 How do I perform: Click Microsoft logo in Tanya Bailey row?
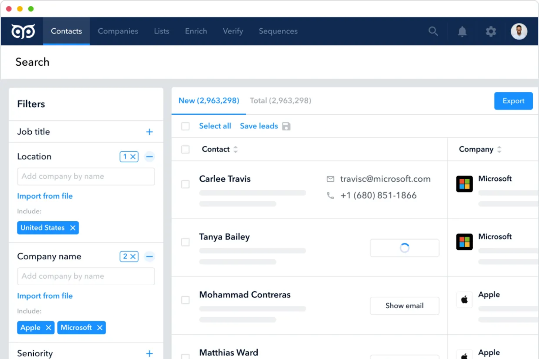464,242
